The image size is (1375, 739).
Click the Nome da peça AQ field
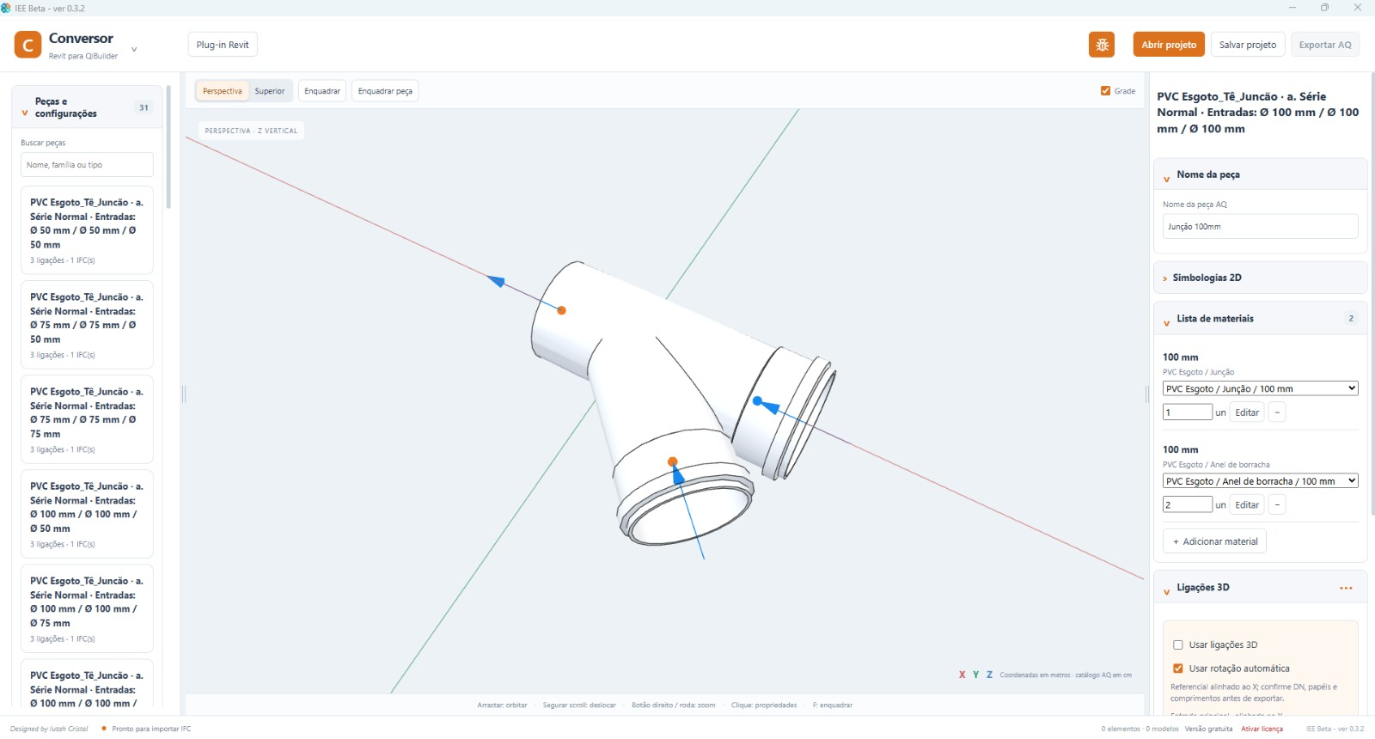[1260, 227]
